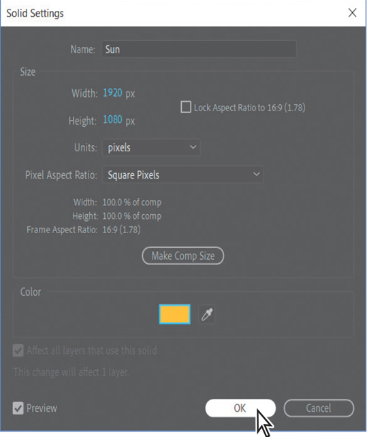Select the Width value 1920
Viewport: 367px width, 437px height.
[x=112, y=93]
